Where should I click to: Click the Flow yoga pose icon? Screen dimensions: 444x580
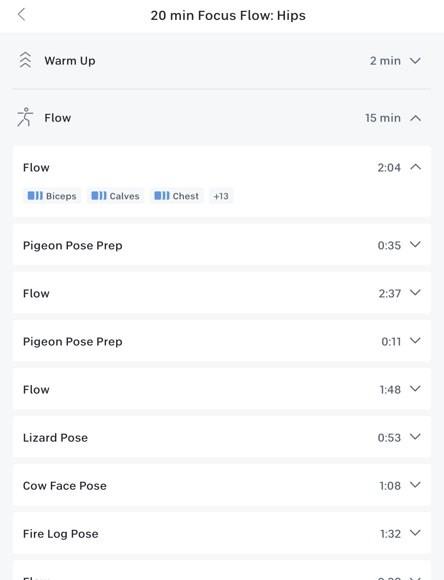coord(25,117)
